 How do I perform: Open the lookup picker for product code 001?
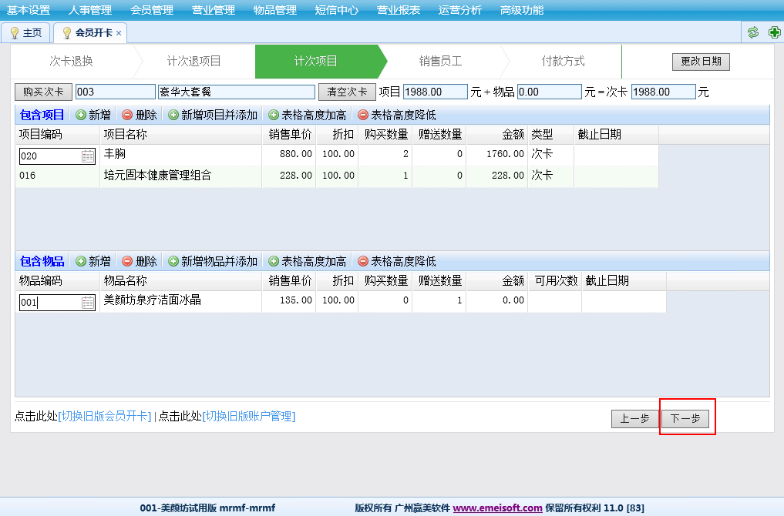coord(88,303)
